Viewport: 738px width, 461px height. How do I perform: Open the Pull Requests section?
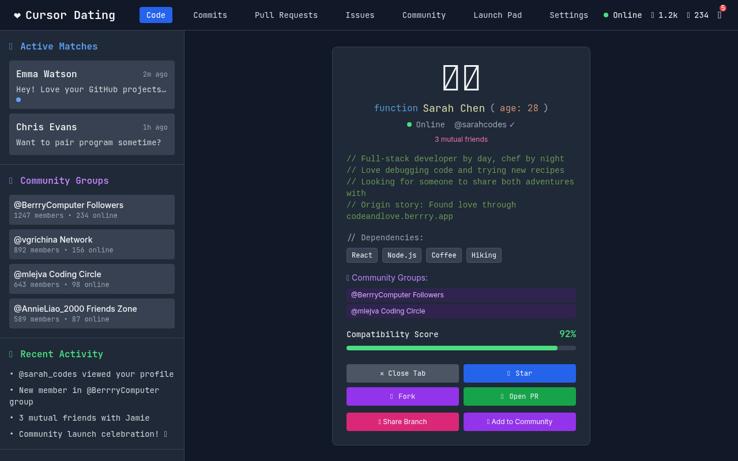(286, 15)
